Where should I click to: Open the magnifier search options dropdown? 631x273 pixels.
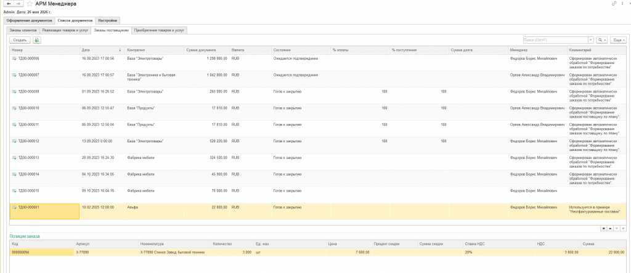coord(601,40)
